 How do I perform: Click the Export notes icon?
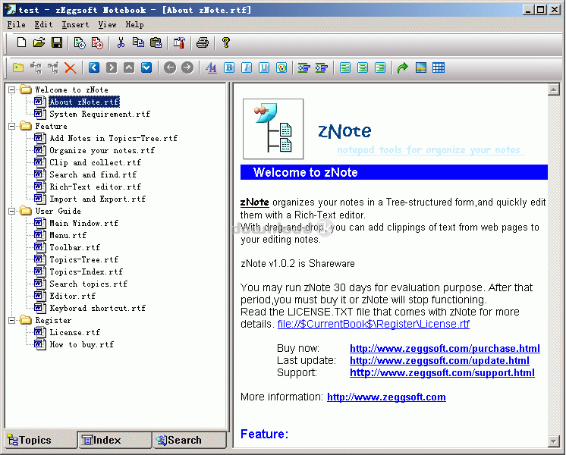pos(97,43)
